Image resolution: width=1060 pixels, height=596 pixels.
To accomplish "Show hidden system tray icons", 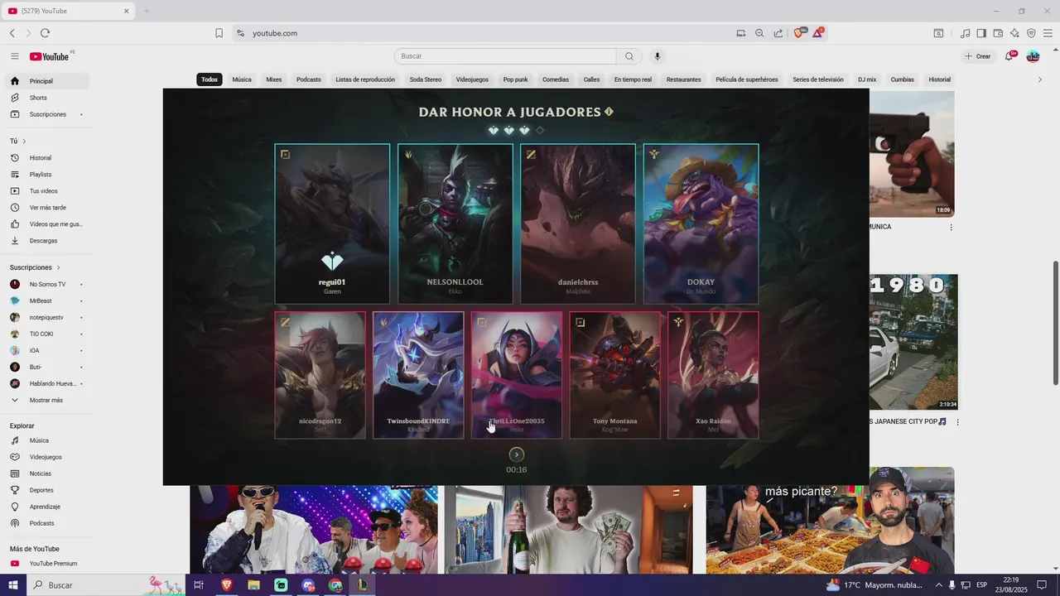I will (938, 585).
